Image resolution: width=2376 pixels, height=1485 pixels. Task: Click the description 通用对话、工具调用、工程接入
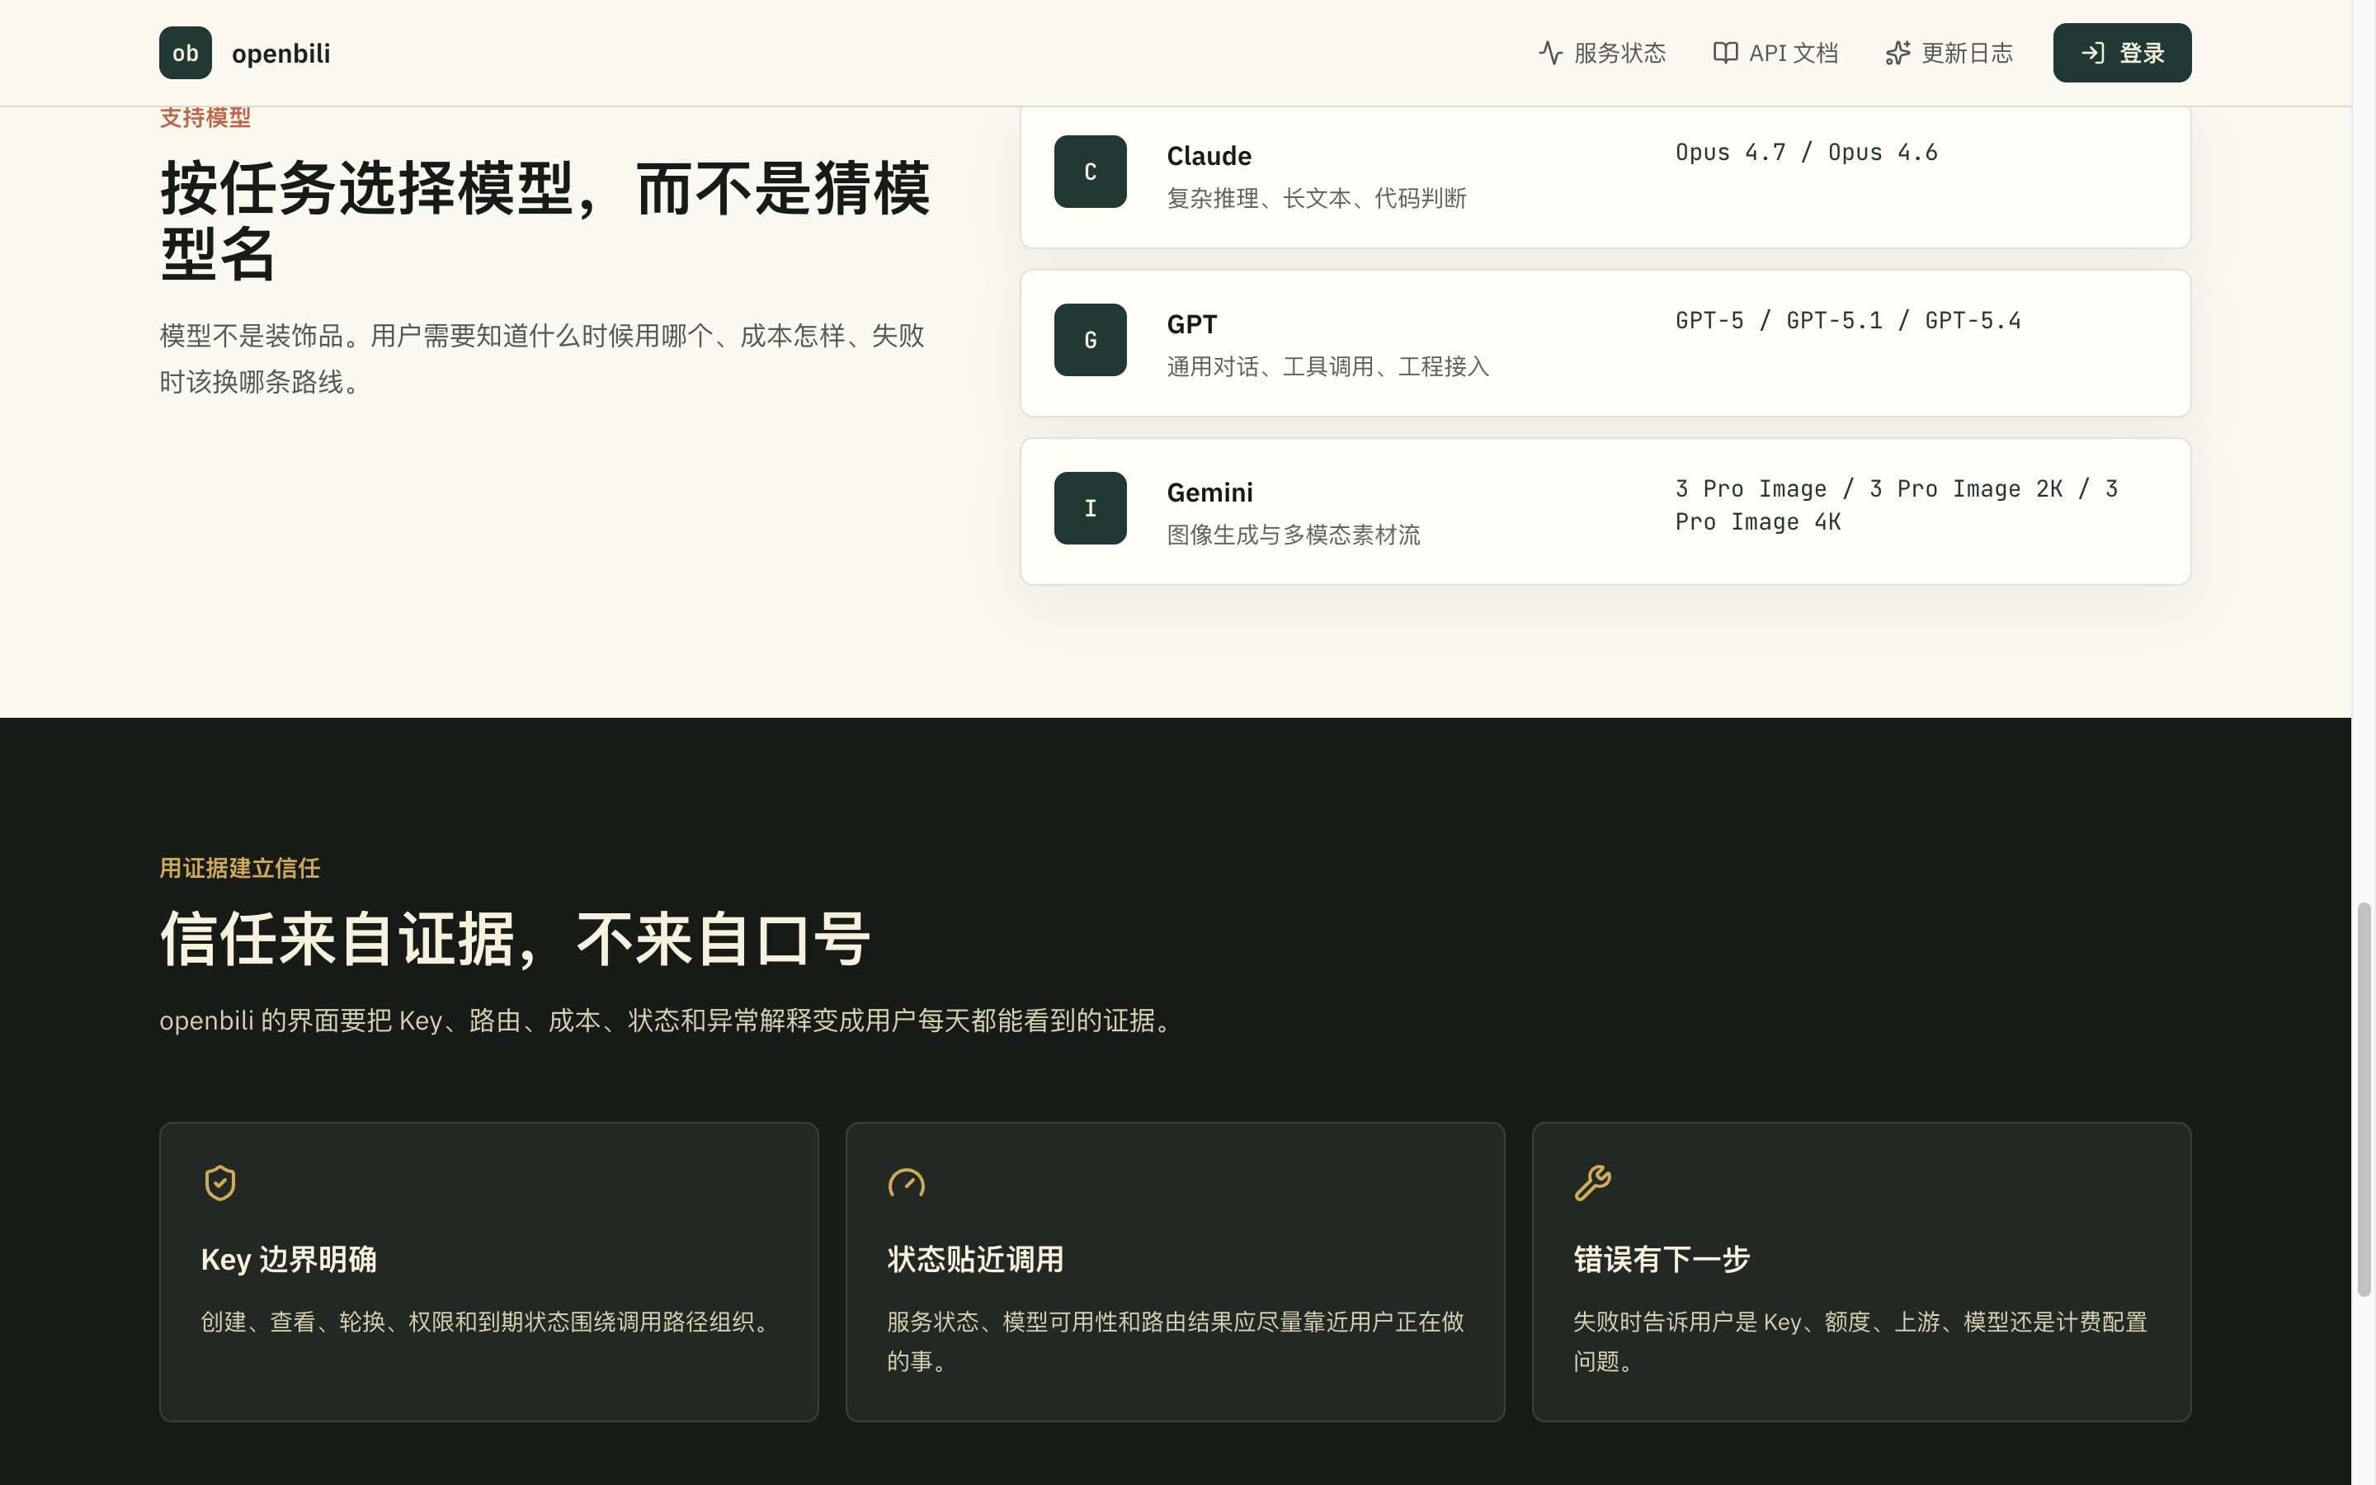(x=1327, y=366)
